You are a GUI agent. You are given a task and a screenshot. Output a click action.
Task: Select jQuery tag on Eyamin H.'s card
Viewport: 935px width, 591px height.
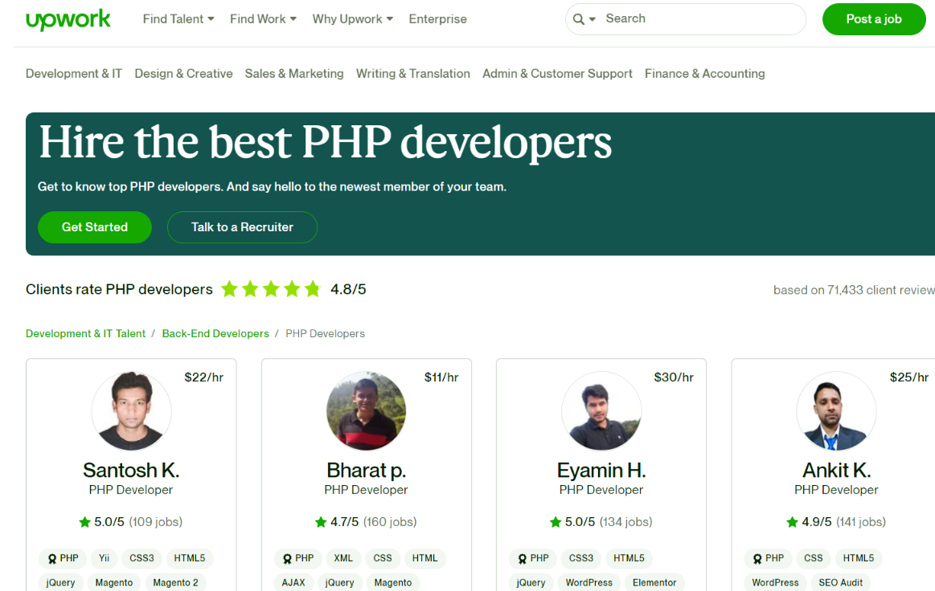coord(531,583)
